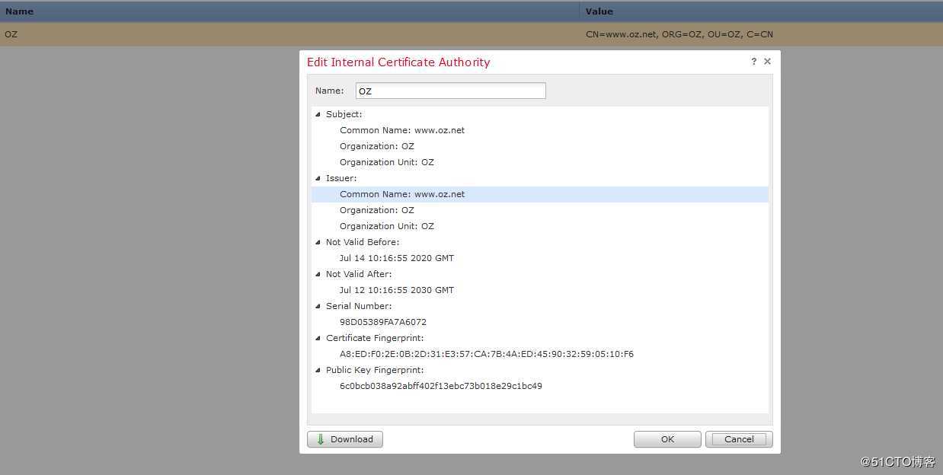The width and height of the screenshot is (943, 475).
Task: Select the public key fingerprint value 6c0bcb038a92...
Action: click(x=441, y=386)
